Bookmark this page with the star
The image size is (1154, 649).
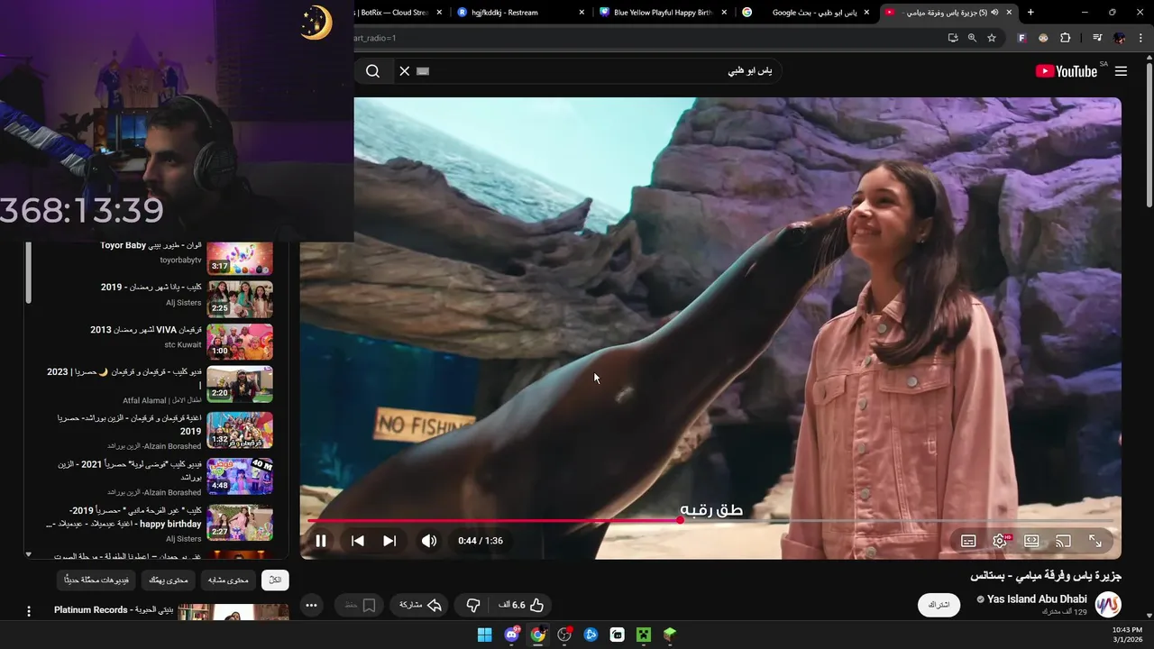(x=992, y=38)
